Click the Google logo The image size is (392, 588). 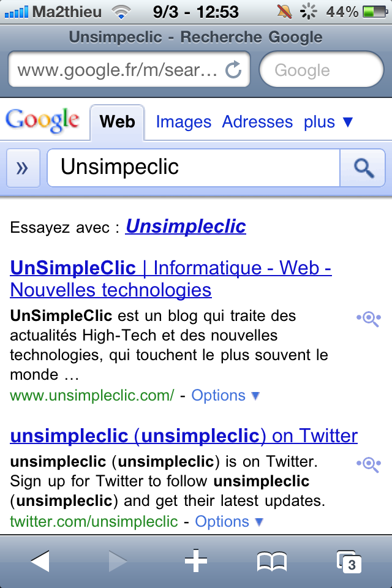pyautogui.click(x=42, y=121)
